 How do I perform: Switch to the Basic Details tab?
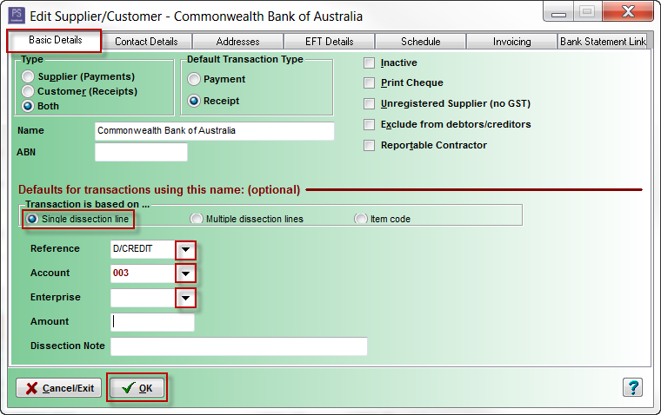click(x=55, y=40)
